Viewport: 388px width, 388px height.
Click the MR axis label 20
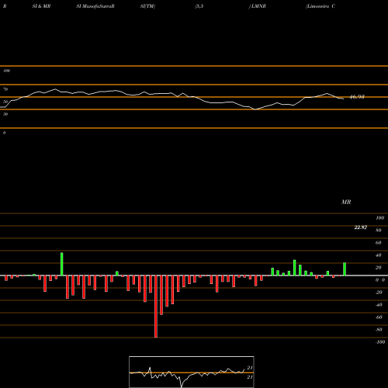(379, 268)
